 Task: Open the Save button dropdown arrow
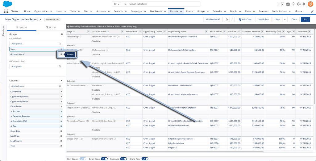coord(285,19)
